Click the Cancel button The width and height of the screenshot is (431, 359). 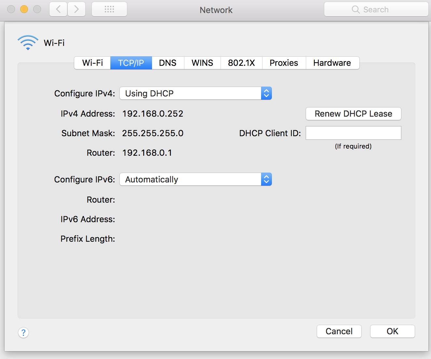(339, 331)
